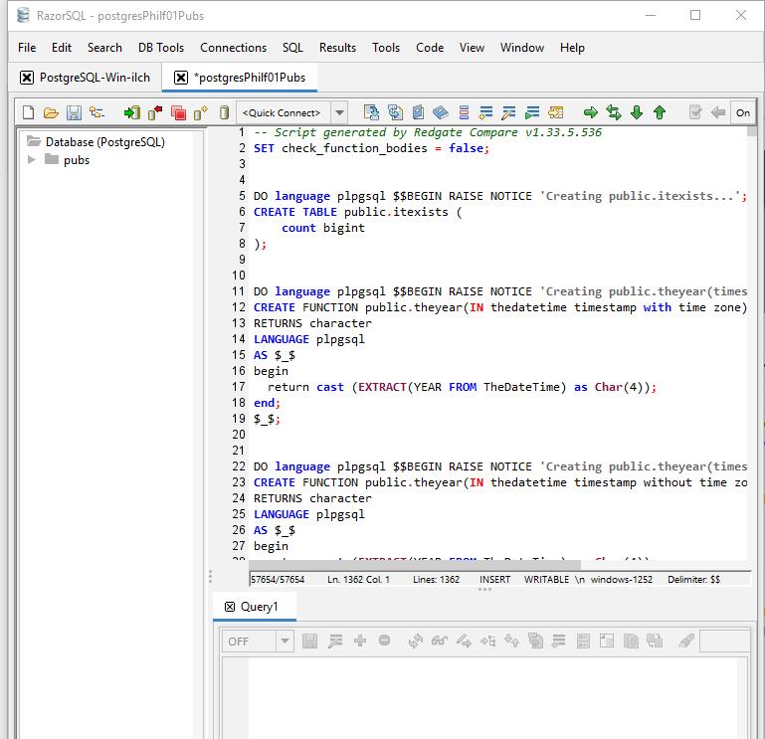
Task: Click the results search field
Action: (x=724, y=641)
